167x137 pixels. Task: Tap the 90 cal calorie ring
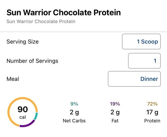[x=23, y=112]
